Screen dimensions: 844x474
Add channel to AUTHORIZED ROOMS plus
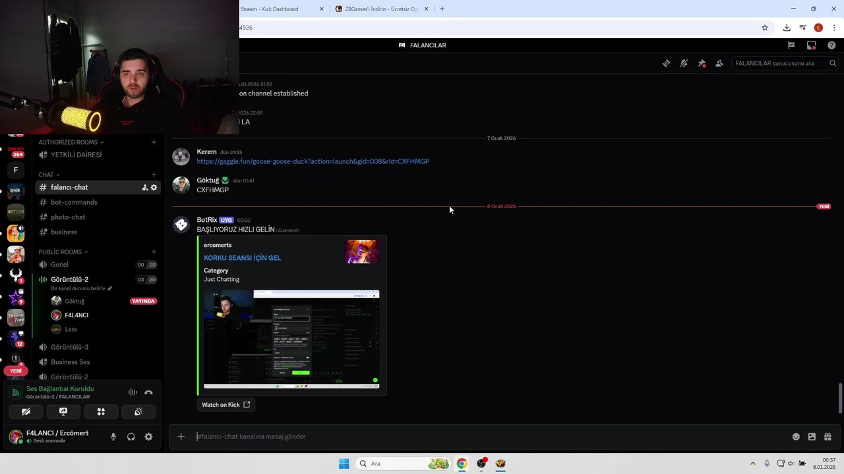click(x=154, y=142)
